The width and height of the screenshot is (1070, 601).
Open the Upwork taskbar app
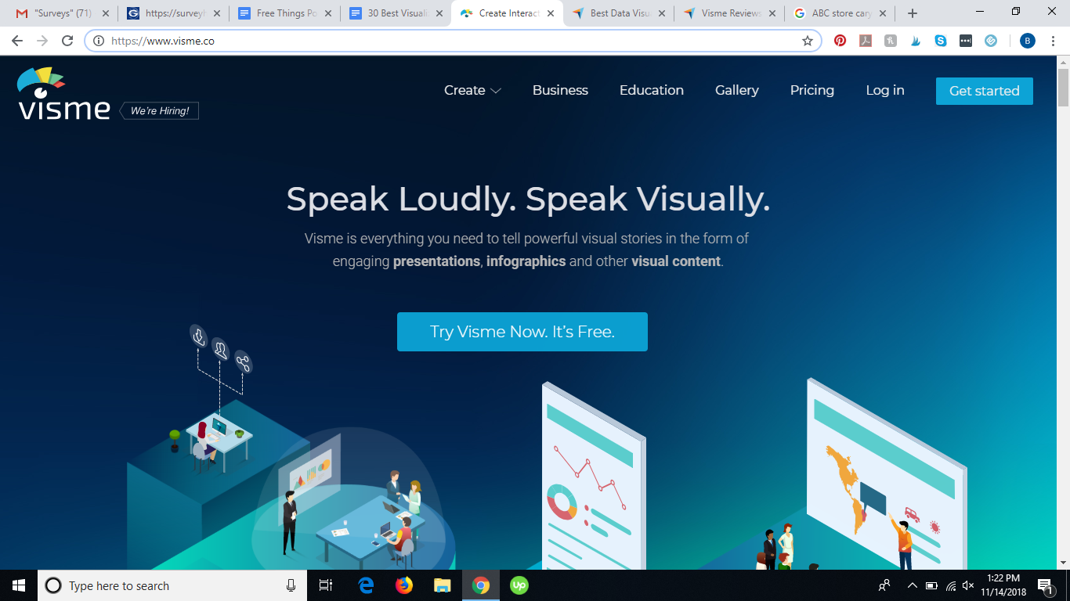519,585
